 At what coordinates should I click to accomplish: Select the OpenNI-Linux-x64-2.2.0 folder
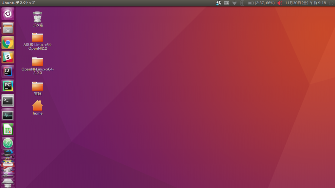coord(38,66)
